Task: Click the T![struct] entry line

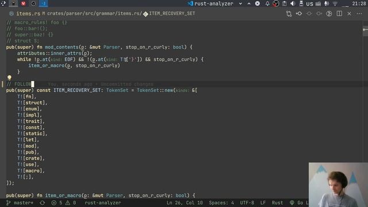Action: pos(32,103)
